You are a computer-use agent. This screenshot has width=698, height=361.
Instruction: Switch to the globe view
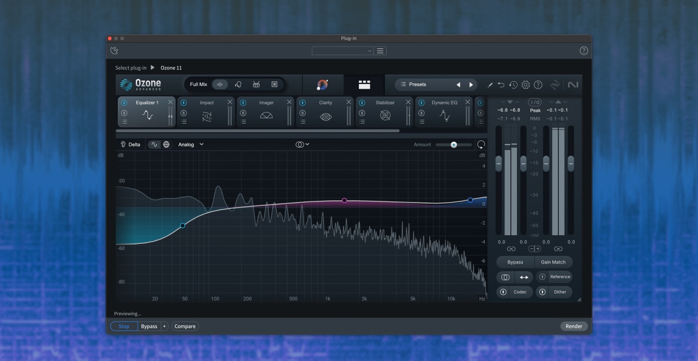coord(166,144)
